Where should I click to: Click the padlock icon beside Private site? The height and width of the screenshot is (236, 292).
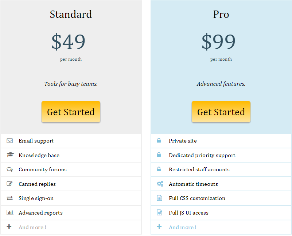click(159, 140)
